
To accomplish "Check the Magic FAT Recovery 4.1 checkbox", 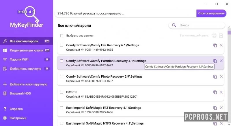I will point(62,108).
